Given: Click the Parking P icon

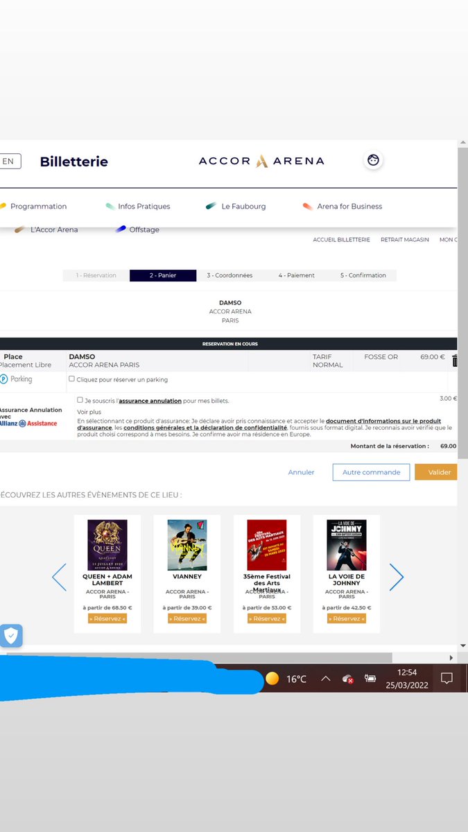Looking at the screenshot, I should click(3, 379).
